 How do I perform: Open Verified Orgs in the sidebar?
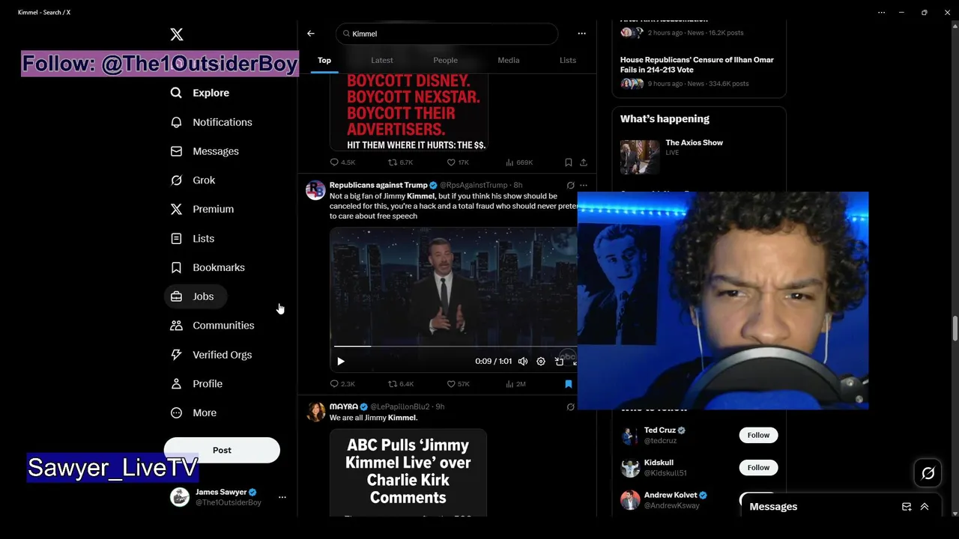(211, 355)
